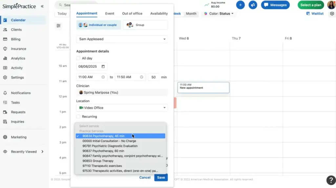
Task: Switch calendar to Week view
Action: tap(177, 13)
